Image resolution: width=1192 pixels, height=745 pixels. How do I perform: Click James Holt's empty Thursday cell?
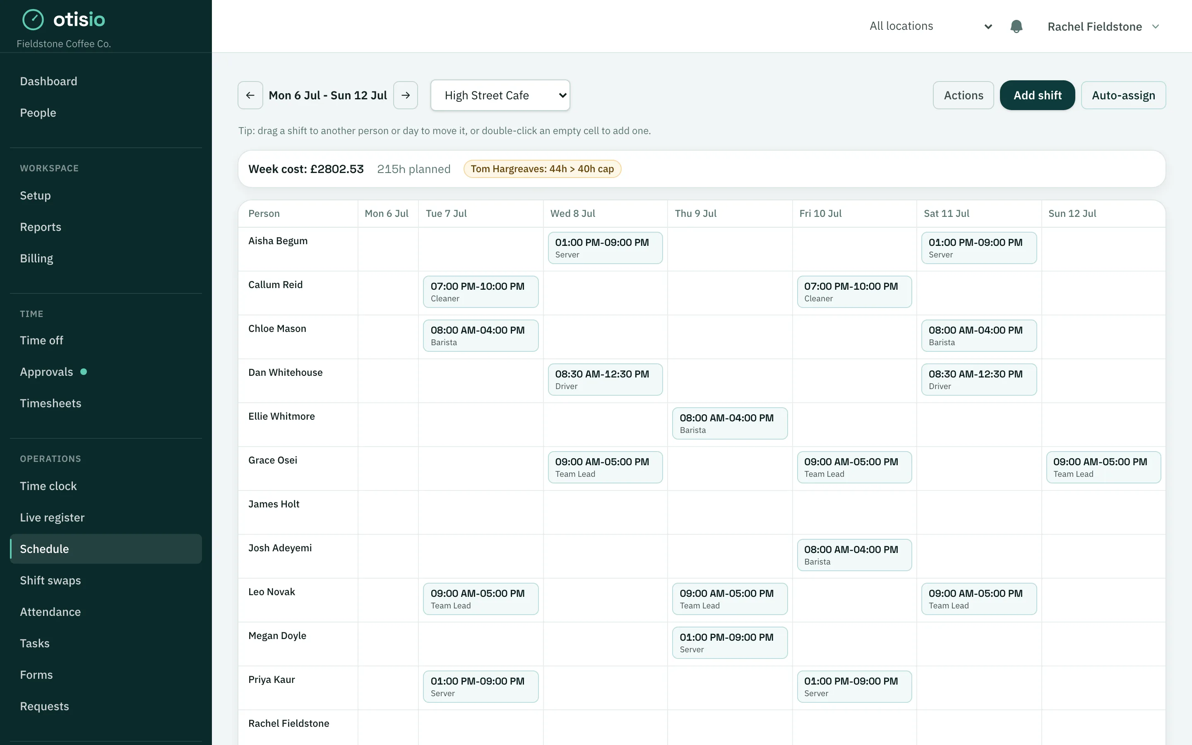tap(730, 512)
